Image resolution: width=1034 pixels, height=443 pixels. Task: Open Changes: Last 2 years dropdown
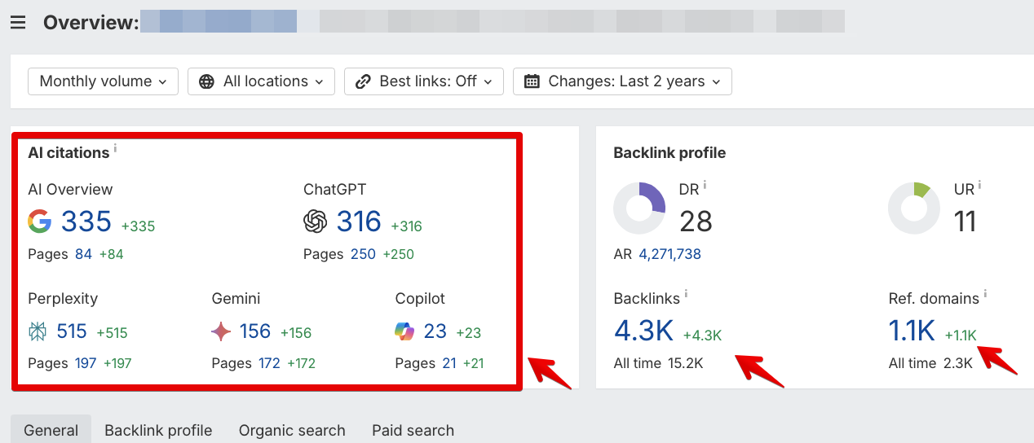pyautogui.click(x=622, y=81)
